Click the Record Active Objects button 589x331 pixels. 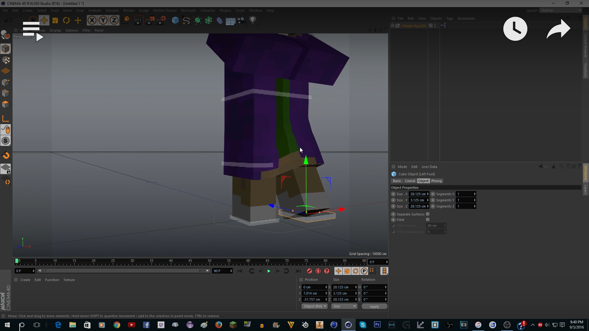tap(309, 271)
